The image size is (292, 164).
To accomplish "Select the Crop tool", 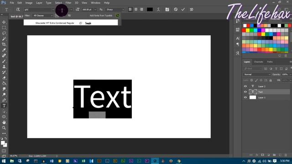I will (x=4, y=45).
